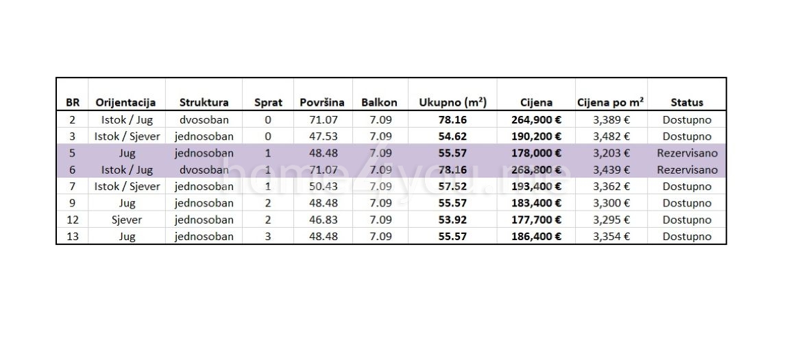The image size is (791, 343).
Task: Click the Orijentacija column header
Action: (x=125, y=102)
